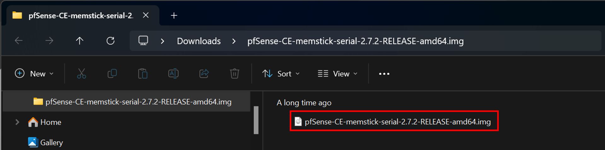Refresh the current folder view
The image size is (605, 150).
tap(110, 41)
